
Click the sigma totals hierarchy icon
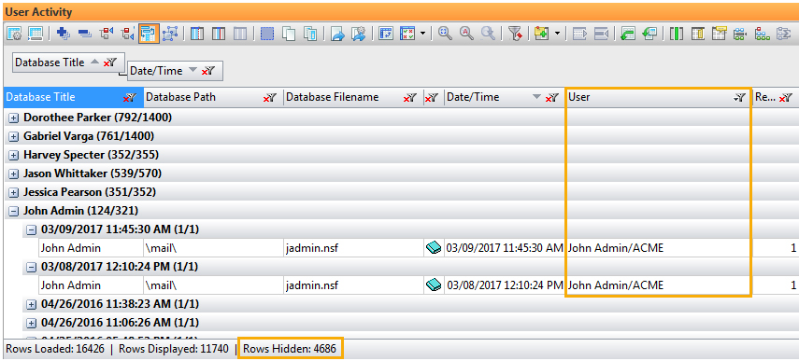coord(783,34)
